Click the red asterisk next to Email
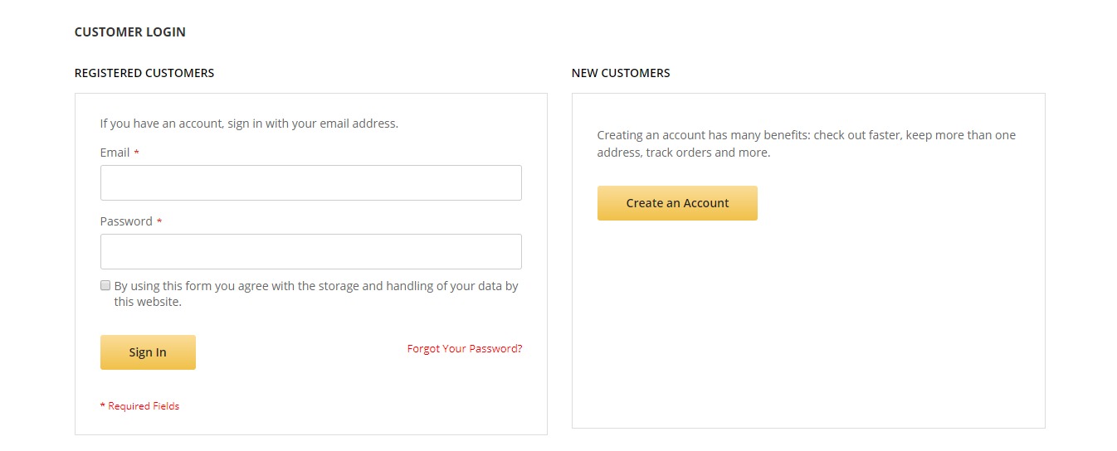The height and width of the screenshot is (451, 1117). tap(136, 153)
